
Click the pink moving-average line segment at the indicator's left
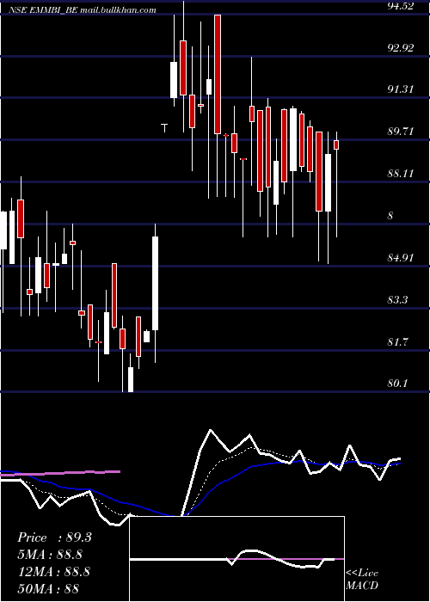click(60, 473)
